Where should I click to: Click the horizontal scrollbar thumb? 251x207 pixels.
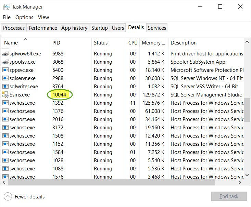(111, 182)
